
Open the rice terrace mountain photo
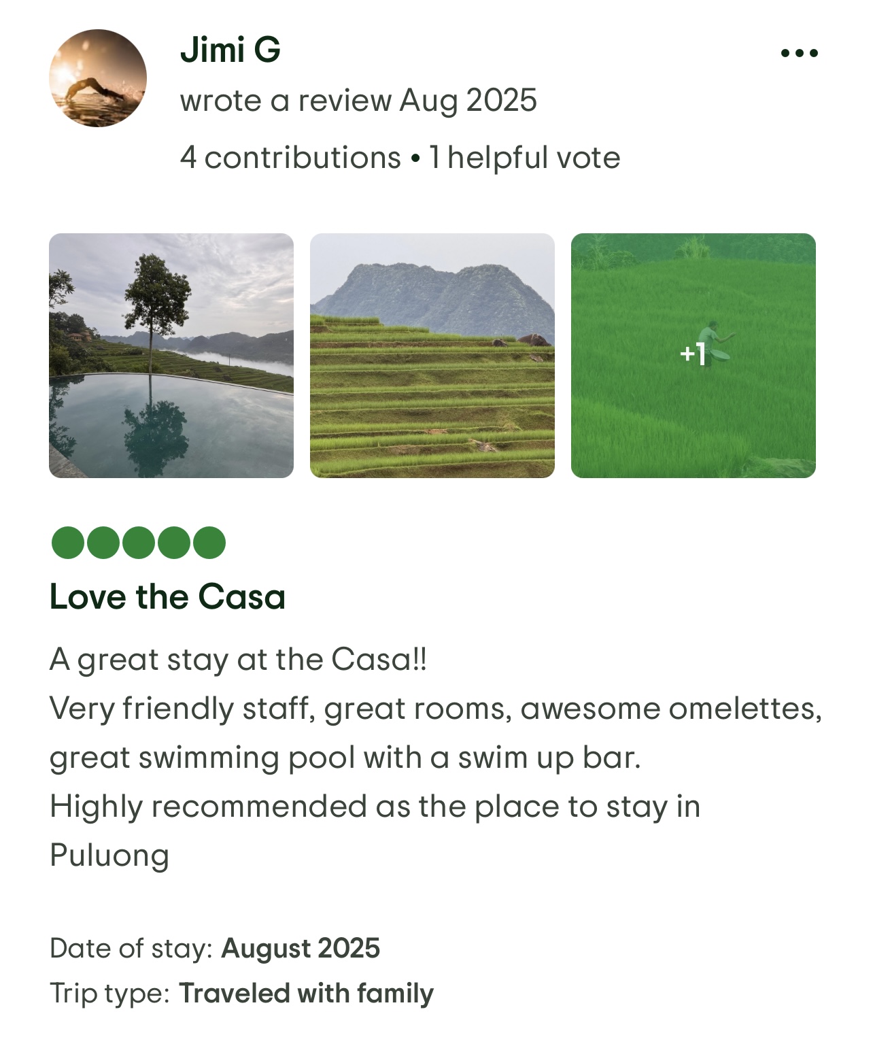432,355
